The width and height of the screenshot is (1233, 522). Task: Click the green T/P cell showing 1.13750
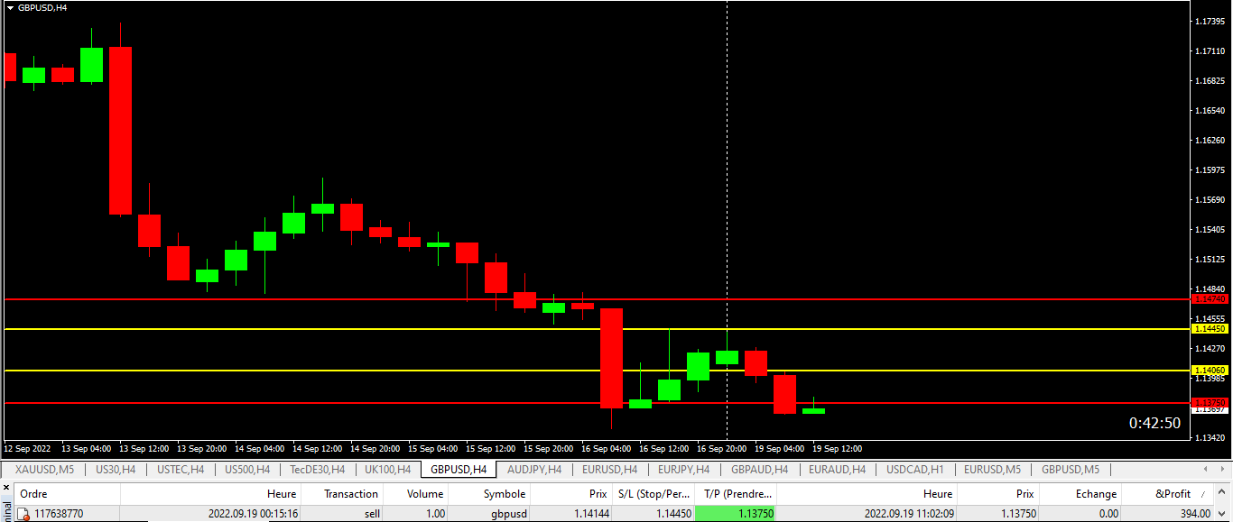click(735, 514)
